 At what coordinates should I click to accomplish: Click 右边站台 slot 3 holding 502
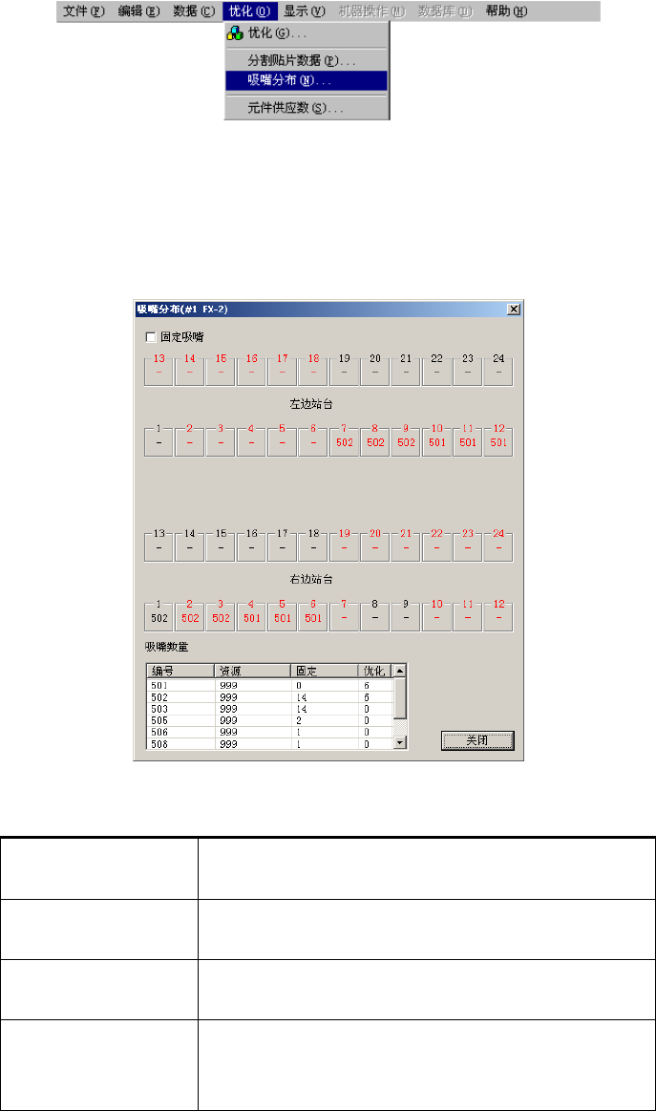tap(221, 616)
